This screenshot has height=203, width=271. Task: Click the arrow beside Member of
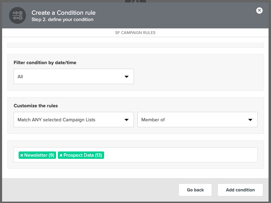pos(250,120)
